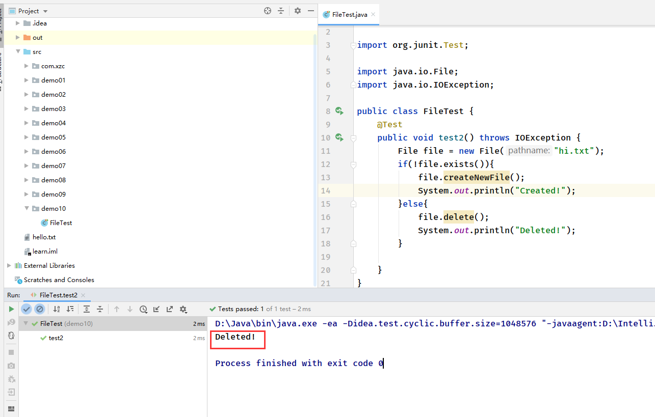Export test results icon
The image size is (655, 417).
click(x=170, y=309)
